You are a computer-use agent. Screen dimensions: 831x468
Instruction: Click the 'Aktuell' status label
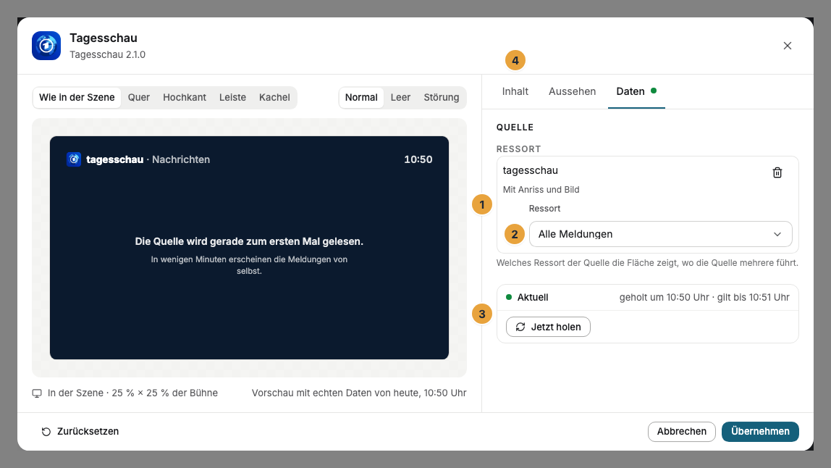pos(533,297)
